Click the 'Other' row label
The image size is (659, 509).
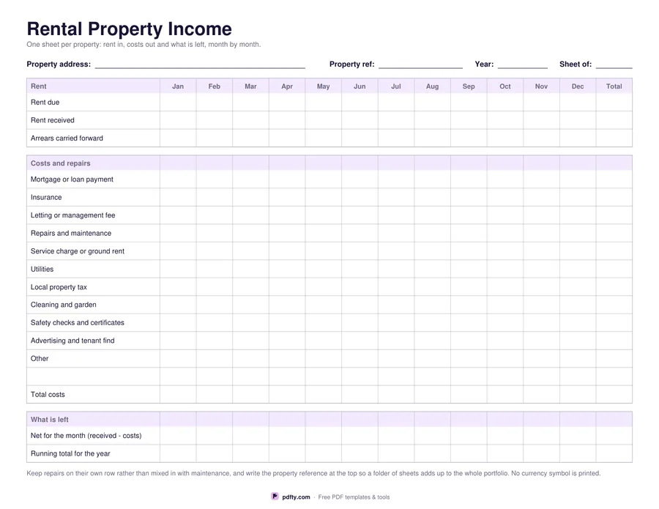coord(40,359)
